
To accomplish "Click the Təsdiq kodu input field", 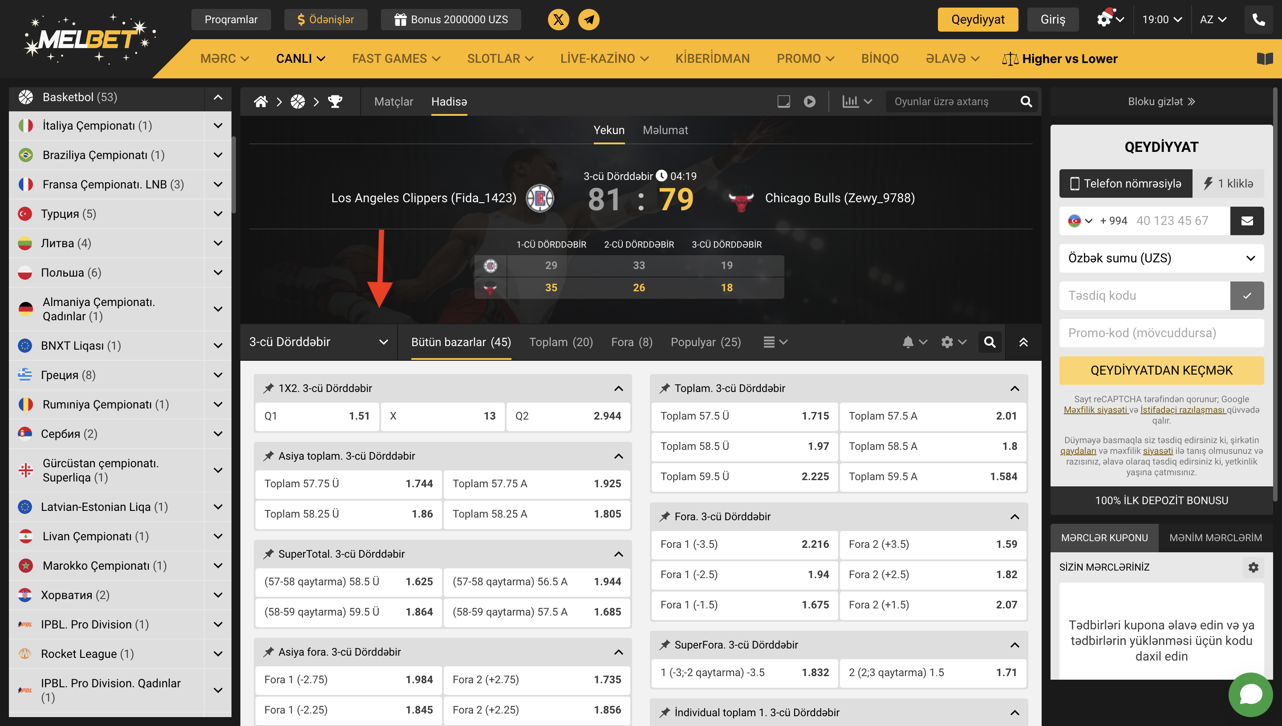I will [x=1144, y=296].
